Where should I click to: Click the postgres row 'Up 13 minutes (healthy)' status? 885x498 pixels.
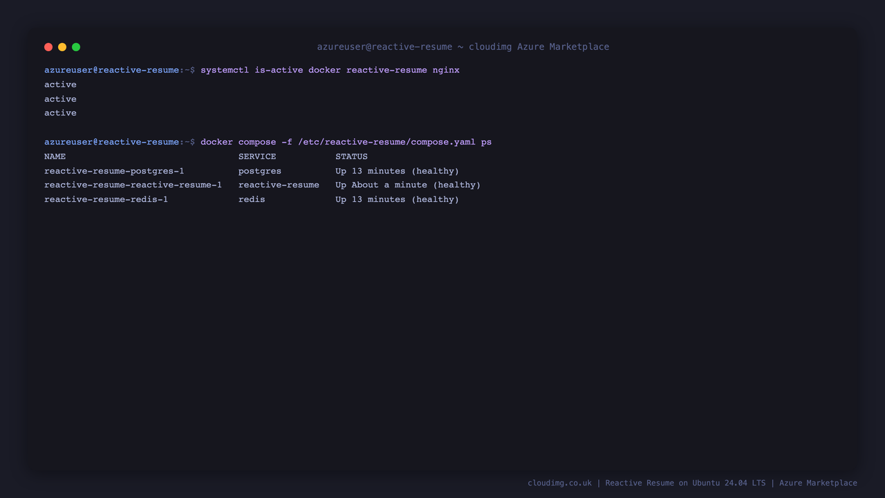(x=397, y=171)
